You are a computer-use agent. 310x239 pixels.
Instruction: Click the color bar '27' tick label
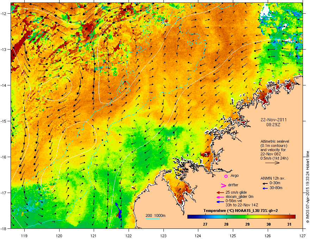click(x=205, y=224)
